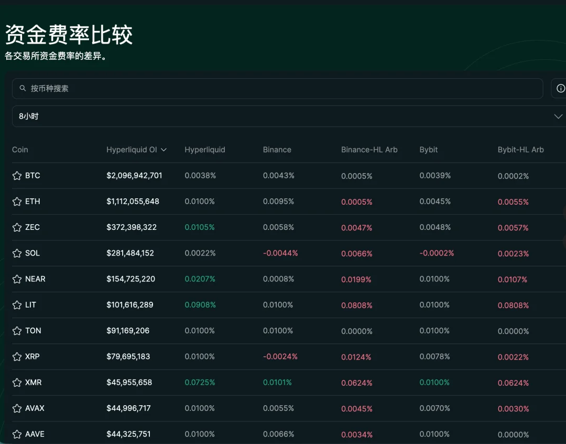Click BTC Binance rate 0.0043%
The height and width of the screenshot is (444, 566).
tap(279, 176)
